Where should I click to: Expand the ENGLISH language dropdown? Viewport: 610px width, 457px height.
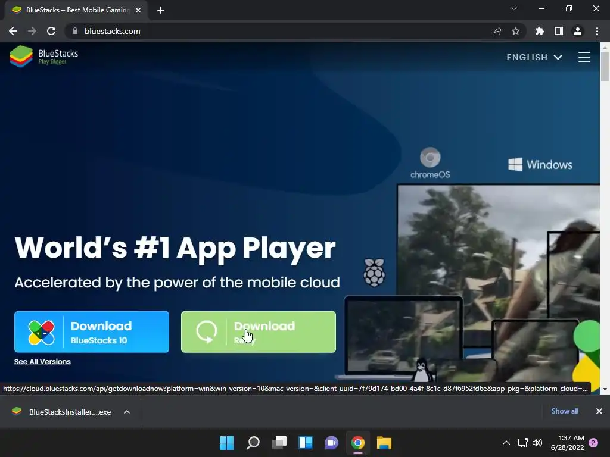click(x=534, y=57)
